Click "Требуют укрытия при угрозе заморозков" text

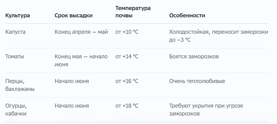coord(206,110)
